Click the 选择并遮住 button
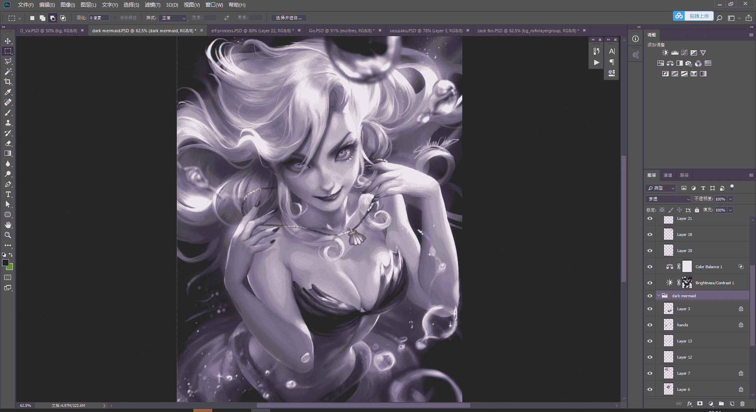 coord(289,18)
